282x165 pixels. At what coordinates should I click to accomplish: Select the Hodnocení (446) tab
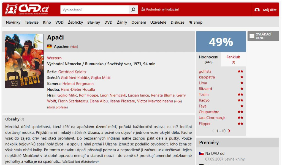coord(209,59)
